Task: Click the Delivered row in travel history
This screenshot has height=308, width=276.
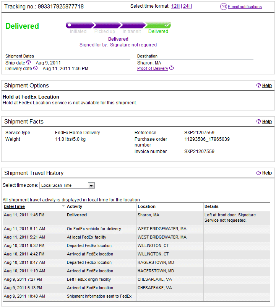Action: [x=136, y=218]
